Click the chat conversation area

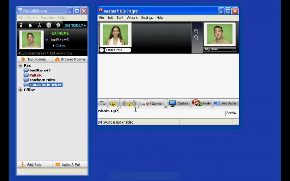(168, 76)
